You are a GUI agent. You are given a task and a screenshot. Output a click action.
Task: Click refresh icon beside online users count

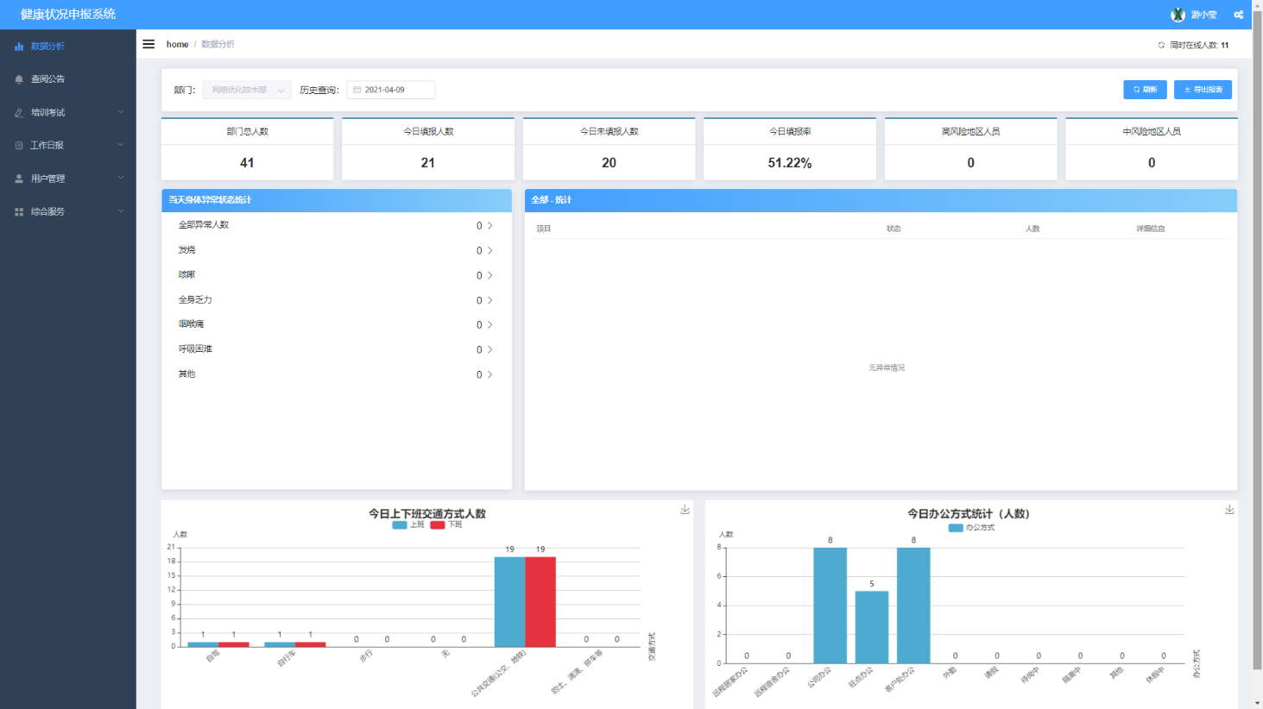[1161, 45]
